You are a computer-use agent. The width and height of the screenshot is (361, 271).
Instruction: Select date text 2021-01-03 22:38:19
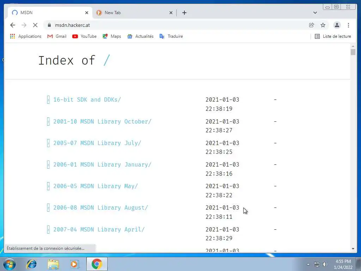pos(222,104)
